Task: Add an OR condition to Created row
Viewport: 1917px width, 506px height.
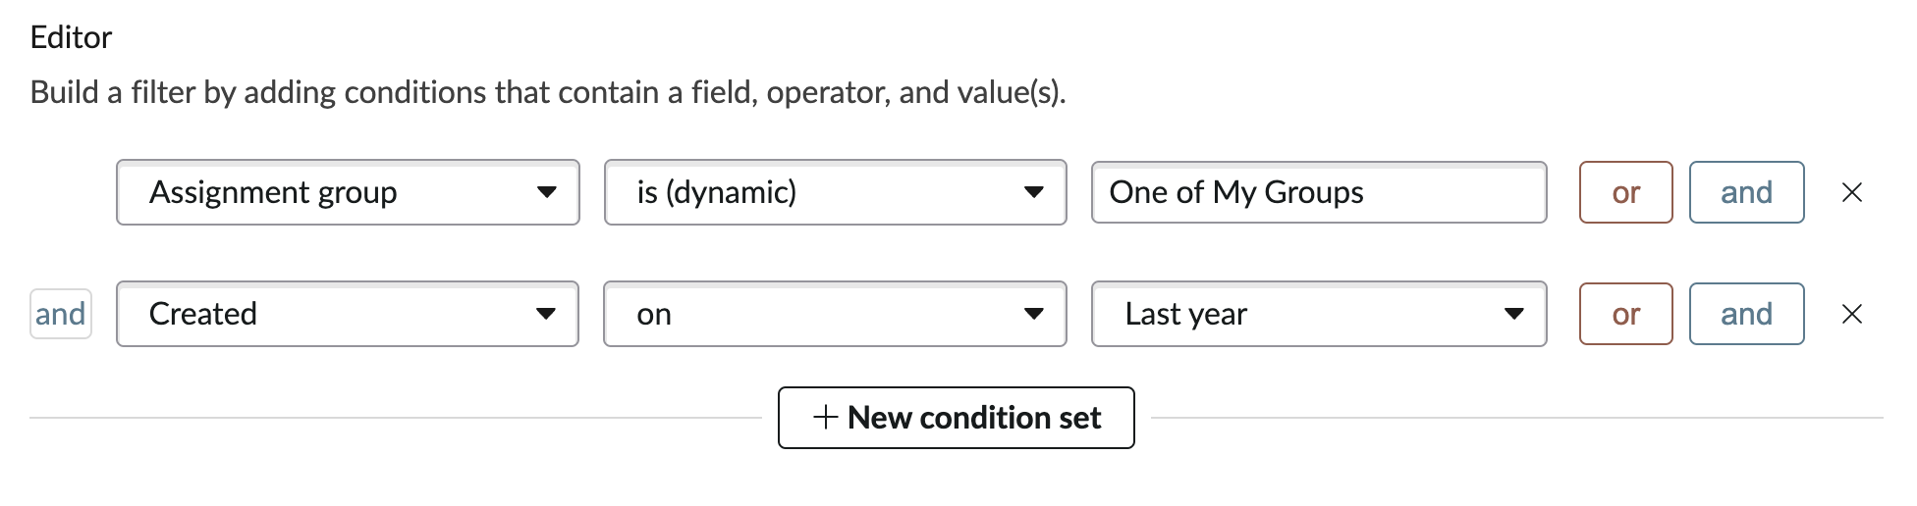Action: coord(1625,314)
